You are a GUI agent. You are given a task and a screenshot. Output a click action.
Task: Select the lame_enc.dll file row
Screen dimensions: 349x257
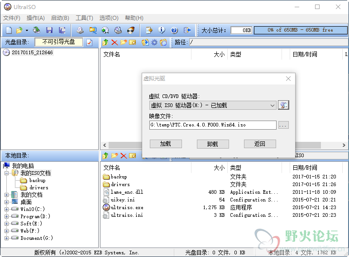(x=219, y=192)
